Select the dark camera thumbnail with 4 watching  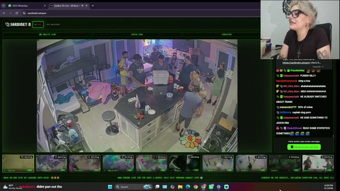click(x=185, y=163)
